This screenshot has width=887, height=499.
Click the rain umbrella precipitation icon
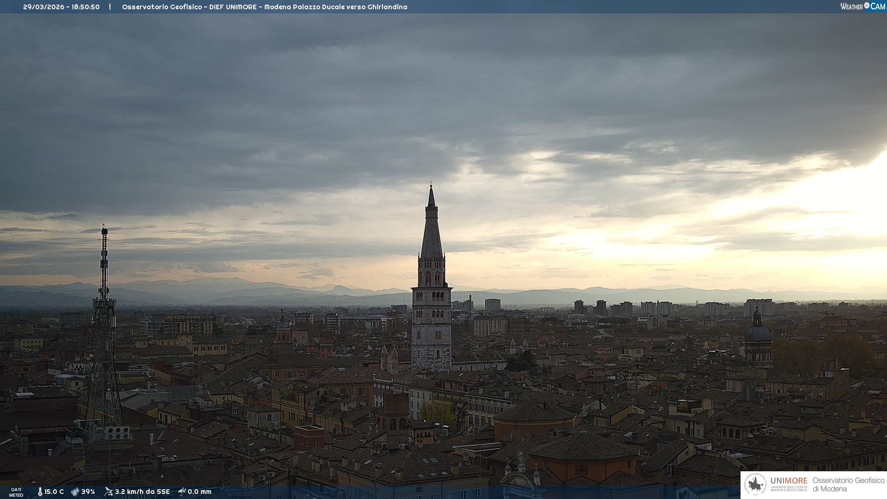pos(182,492)
